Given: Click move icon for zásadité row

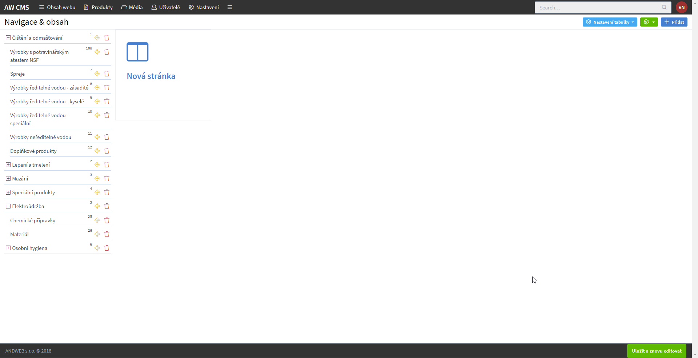Looking at the screenshot, I should [97, 87].
